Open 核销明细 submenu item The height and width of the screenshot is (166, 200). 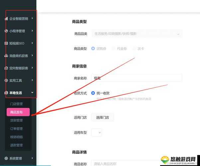click(16, 137)
